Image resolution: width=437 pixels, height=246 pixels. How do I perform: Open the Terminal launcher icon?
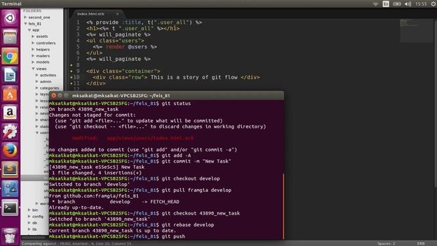pyautogui.click(x=10, y=208)
